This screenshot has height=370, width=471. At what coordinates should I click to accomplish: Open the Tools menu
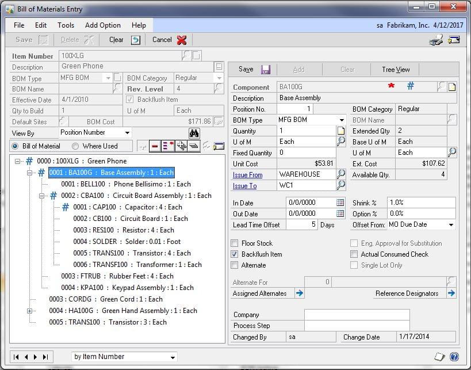[66, 25]
